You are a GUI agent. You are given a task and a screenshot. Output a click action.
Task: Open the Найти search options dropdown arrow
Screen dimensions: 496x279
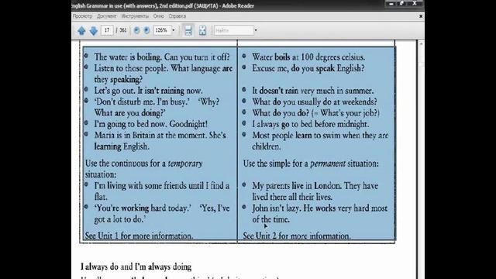(256, 30)
